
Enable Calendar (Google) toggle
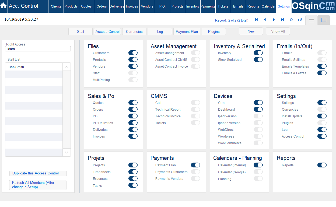point(258,172)
